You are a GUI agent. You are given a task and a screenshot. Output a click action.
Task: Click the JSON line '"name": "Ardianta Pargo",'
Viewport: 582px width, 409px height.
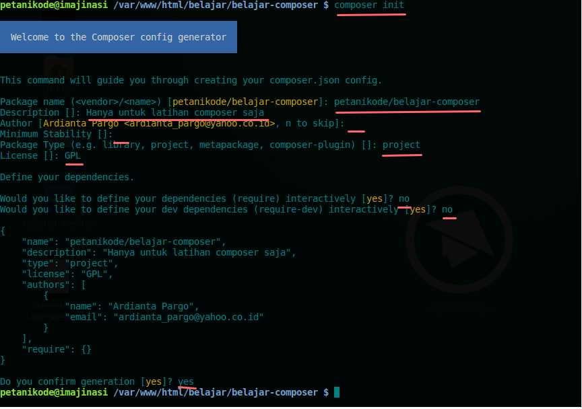click(x=132, y=306)
